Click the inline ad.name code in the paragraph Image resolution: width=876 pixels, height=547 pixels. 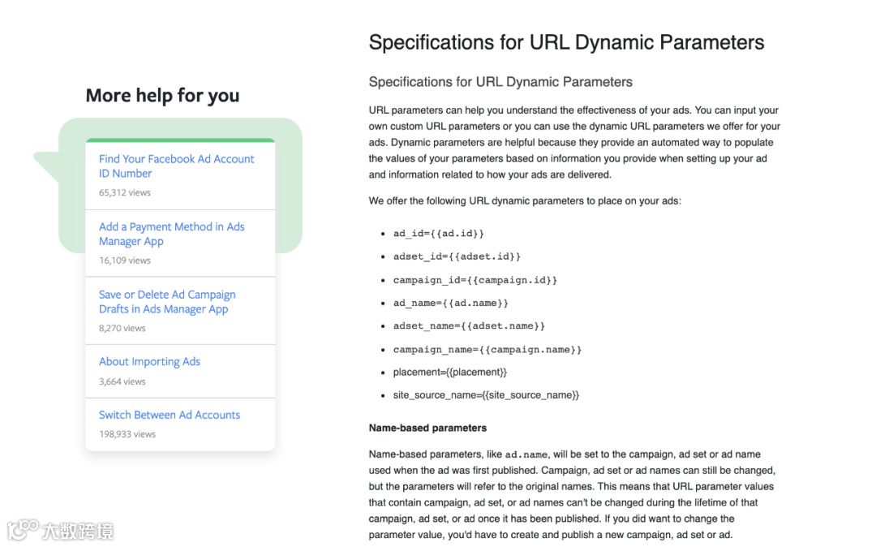(526, 454)
